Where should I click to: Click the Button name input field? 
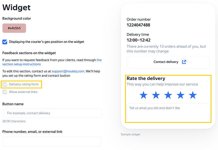click(52, 113)
